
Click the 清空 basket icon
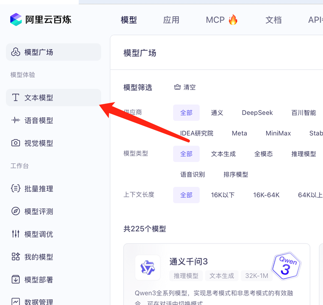pos(177,87)
